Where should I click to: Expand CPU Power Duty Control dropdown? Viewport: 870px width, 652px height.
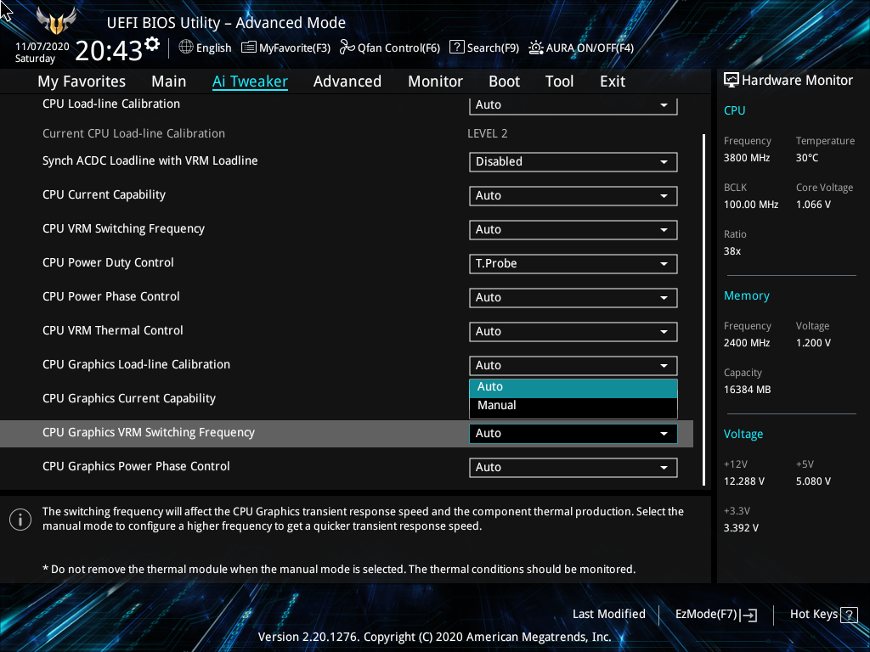[x=573, y=264]
